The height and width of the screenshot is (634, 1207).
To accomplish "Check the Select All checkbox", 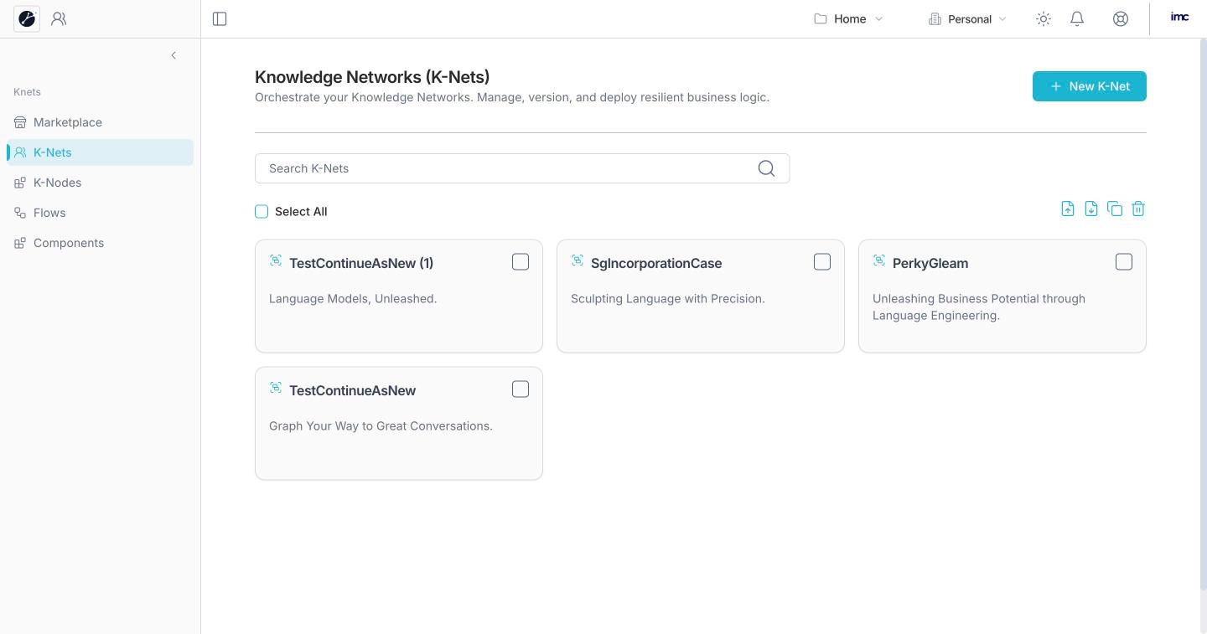I will (x=262, y=212).
